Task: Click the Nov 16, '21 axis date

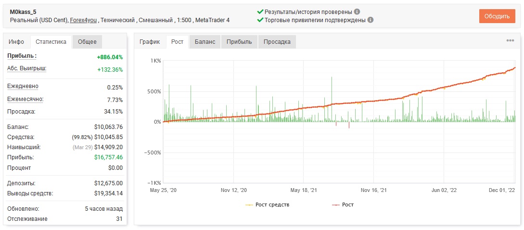Action: (374, 190)
